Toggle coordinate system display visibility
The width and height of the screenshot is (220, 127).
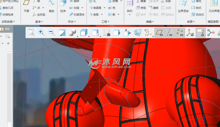point(190,33)
